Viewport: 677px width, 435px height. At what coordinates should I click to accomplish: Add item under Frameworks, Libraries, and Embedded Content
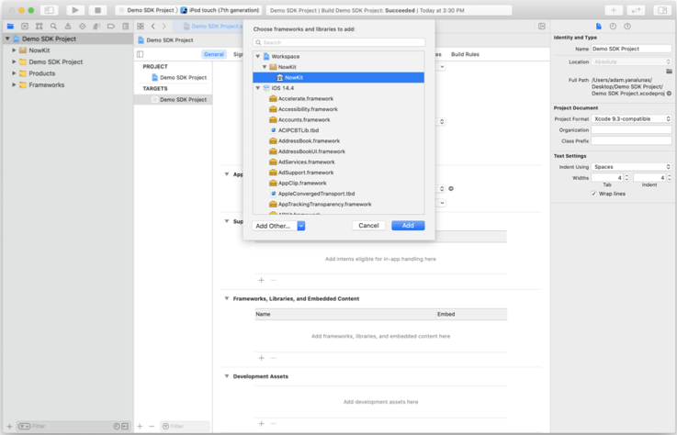tap(261, 358)
